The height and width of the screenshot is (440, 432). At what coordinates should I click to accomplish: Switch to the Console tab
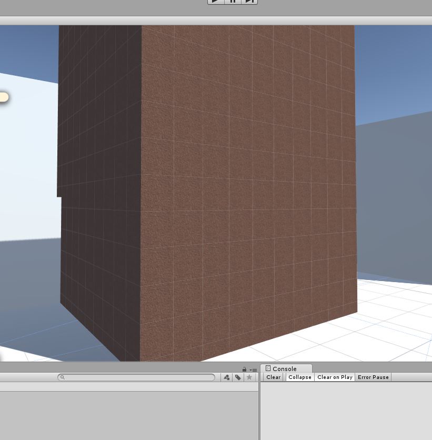[x=285, y=368]
